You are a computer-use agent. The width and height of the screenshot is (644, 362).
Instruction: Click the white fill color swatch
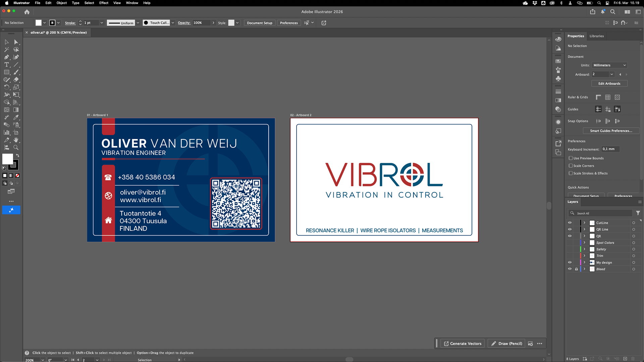coord(7,159)
